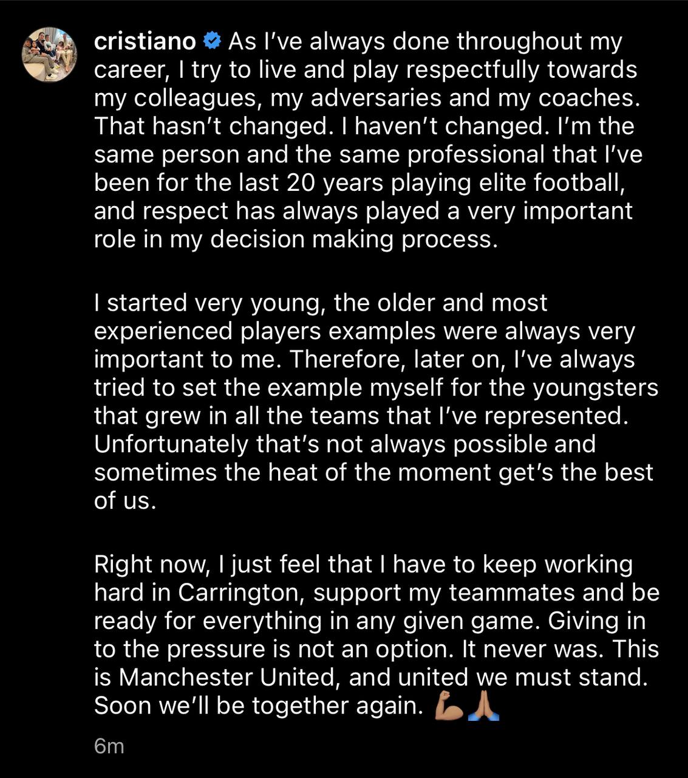The height and width of the screenshot is (778, 688).
Task: Click the 6m timestamp
Action: [109, 746]
